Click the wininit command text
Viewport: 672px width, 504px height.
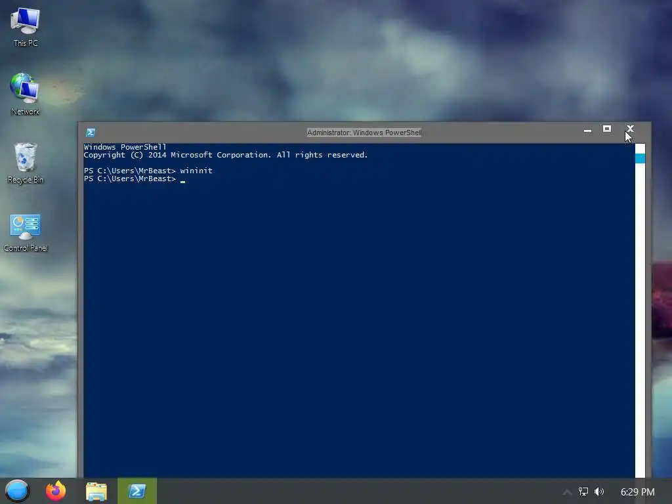click(x=196, y=171)
